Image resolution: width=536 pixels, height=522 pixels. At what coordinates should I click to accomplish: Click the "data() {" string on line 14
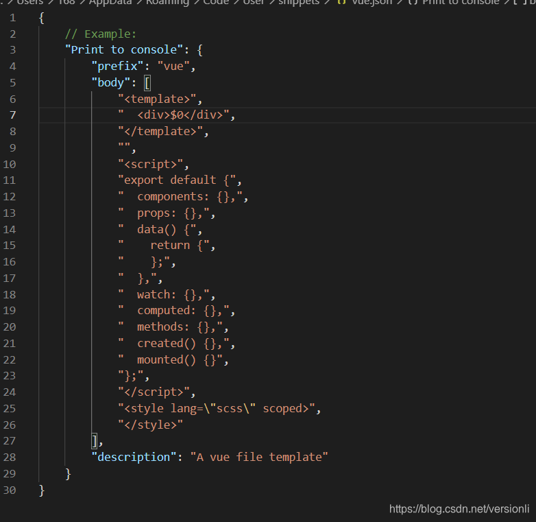coord(157,229)
